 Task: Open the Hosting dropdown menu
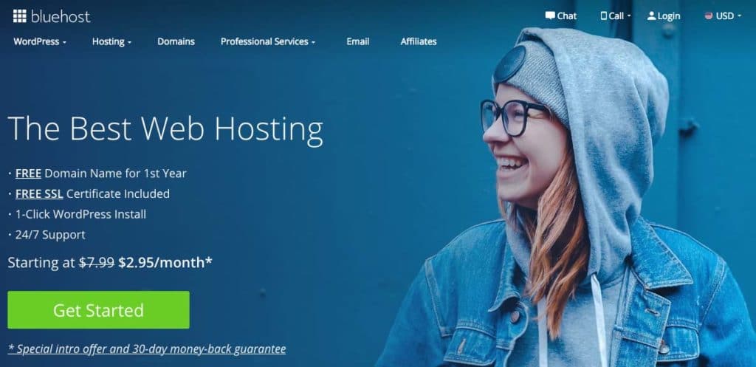[112, 41]
